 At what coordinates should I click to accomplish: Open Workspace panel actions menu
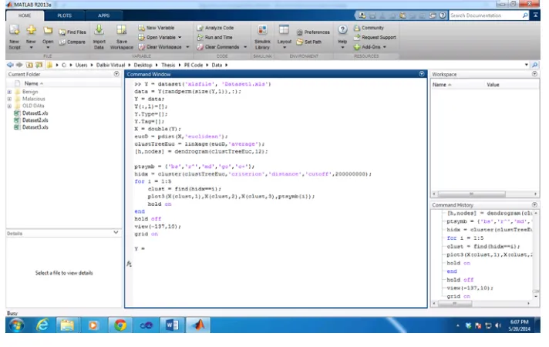point(534,74)
